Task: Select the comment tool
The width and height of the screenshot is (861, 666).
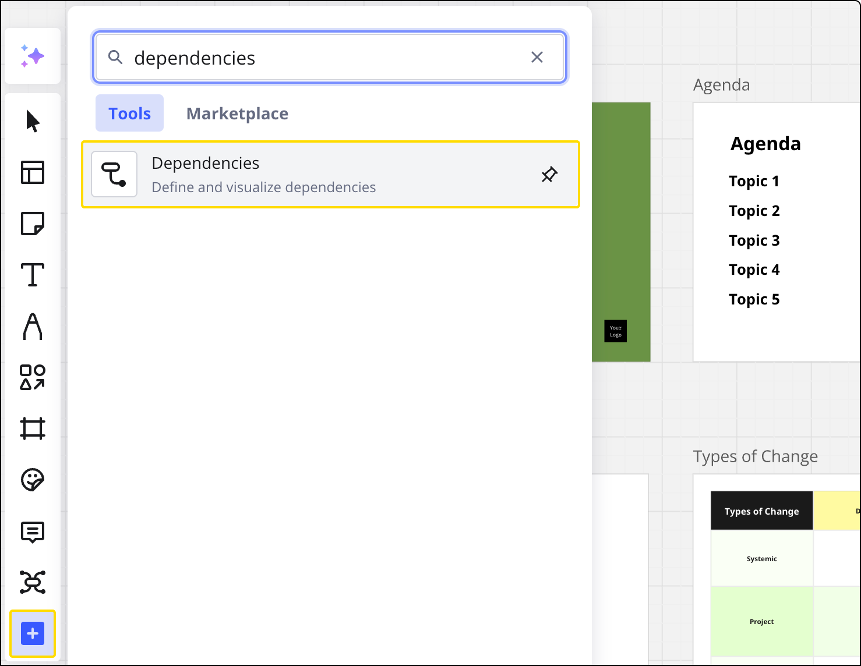Action: [32, 531]
